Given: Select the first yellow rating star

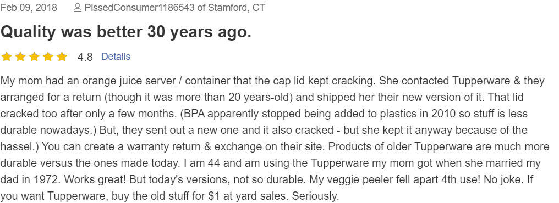Looking at the screenshot, I should (x=7, y=57).
